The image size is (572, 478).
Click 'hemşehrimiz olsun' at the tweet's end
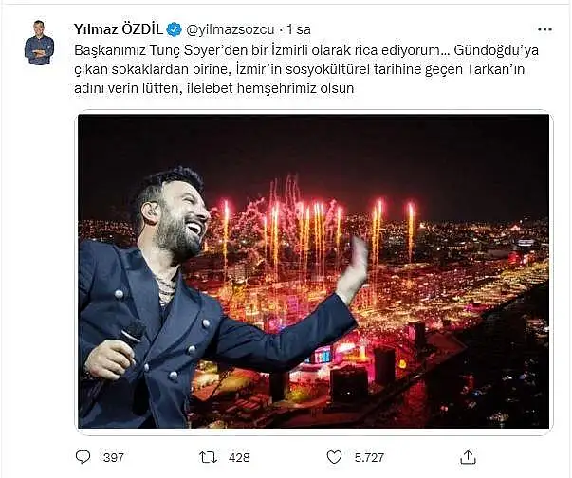point(294,88)
